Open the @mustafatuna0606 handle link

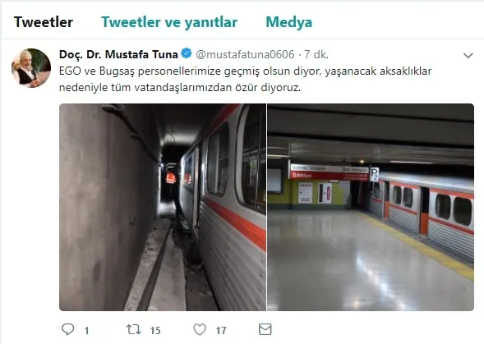coord(245,55)
